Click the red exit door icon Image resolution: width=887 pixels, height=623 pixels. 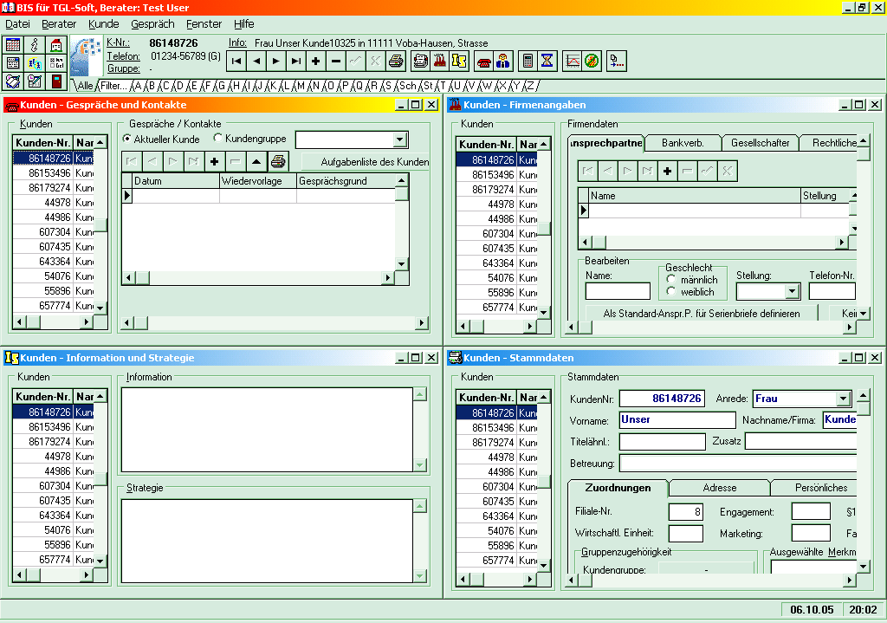tap(56, 81)
